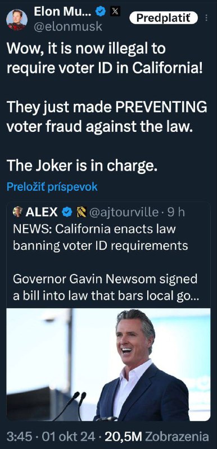The width and height of the screenshot is (217, 449).
Task: Click the gold lion affiliate badge
Action: click(81, 212)
